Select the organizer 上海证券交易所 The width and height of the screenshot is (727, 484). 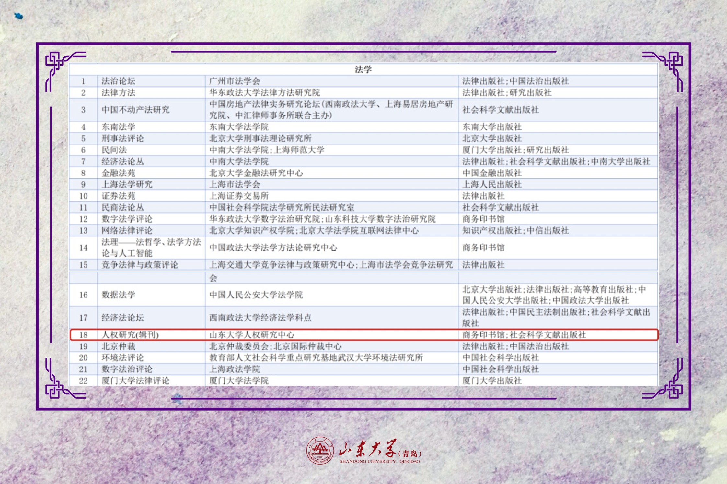pos(239,196)
